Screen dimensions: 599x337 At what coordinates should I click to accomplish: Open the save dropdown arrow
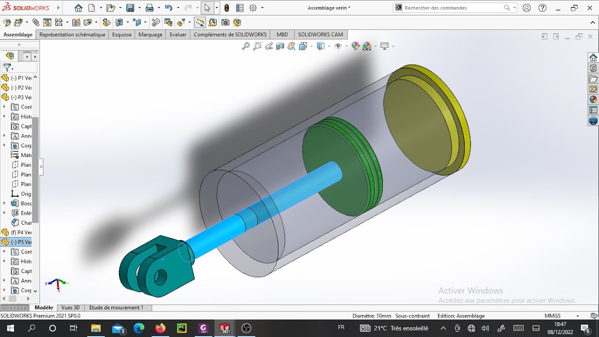(139, 8)
